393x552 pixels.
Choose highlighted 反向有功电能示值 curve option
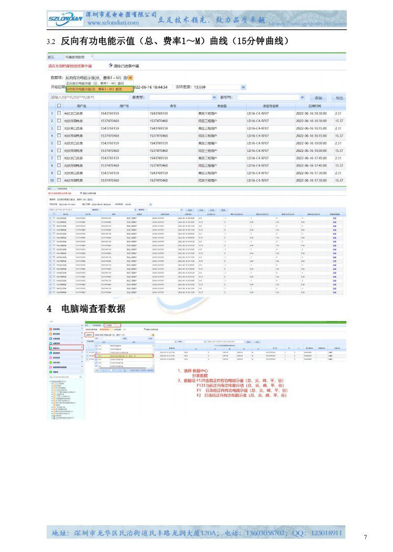click(100, 90)
